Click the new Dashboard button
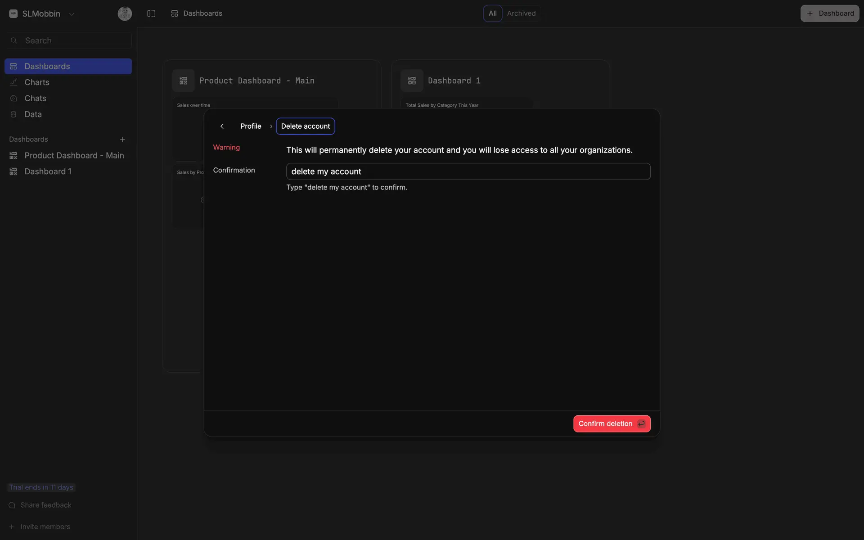This screenshot has height=540, width=864. pyautogui.click(x=829, y=13)
